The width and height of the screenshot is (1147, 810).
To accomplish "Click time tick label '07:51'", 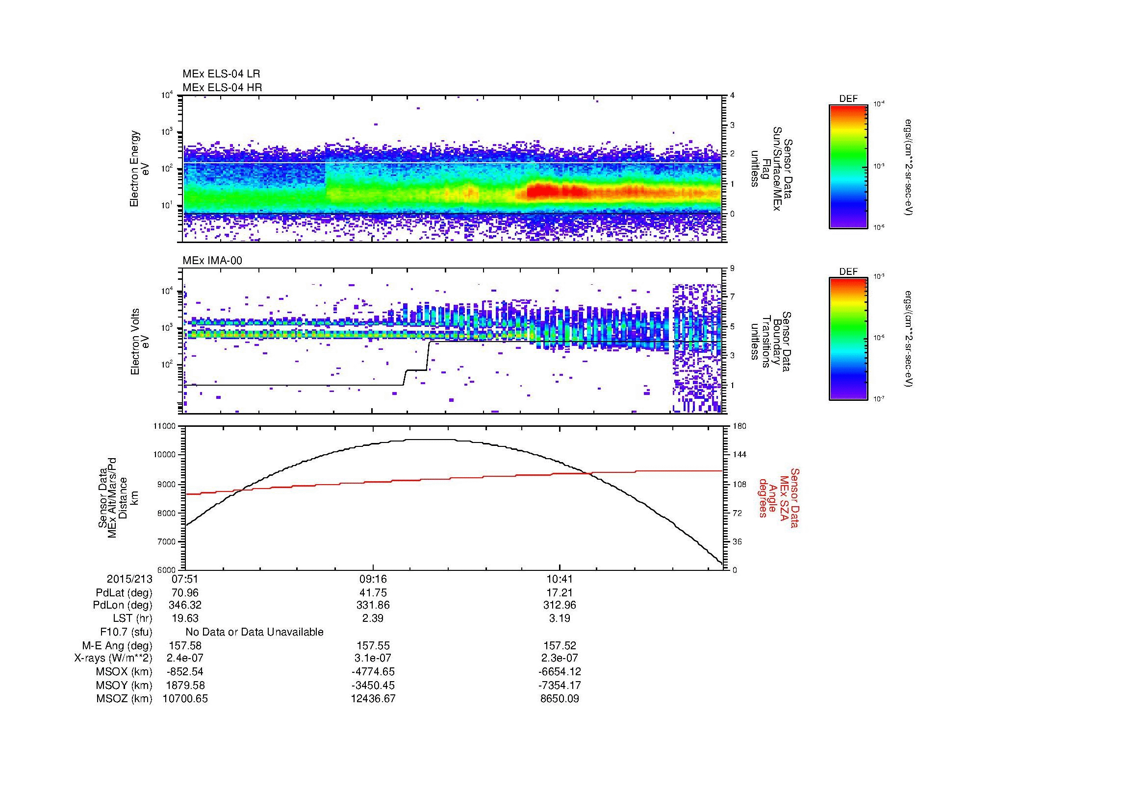I will 185,579.
